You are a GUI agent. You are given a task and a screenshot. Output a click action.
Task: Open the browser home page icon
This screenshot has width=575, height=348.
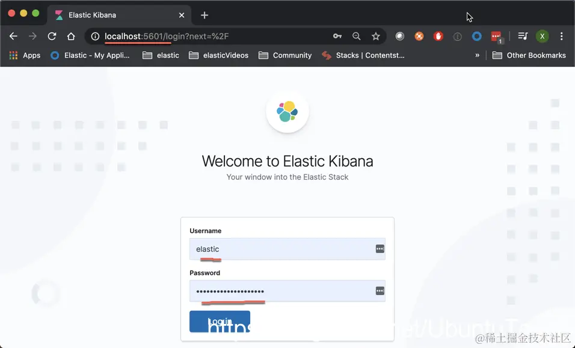point(71,36)
